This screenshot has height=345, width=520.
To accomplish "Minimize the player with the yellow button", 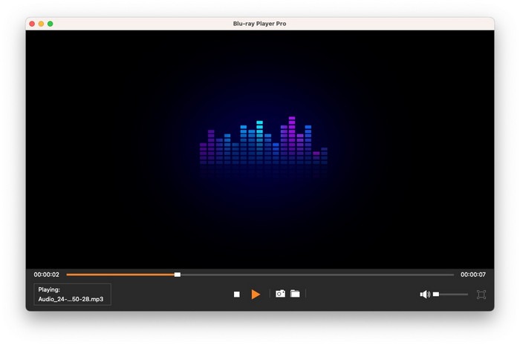I will pyautogui.click(x=42, y=24).
